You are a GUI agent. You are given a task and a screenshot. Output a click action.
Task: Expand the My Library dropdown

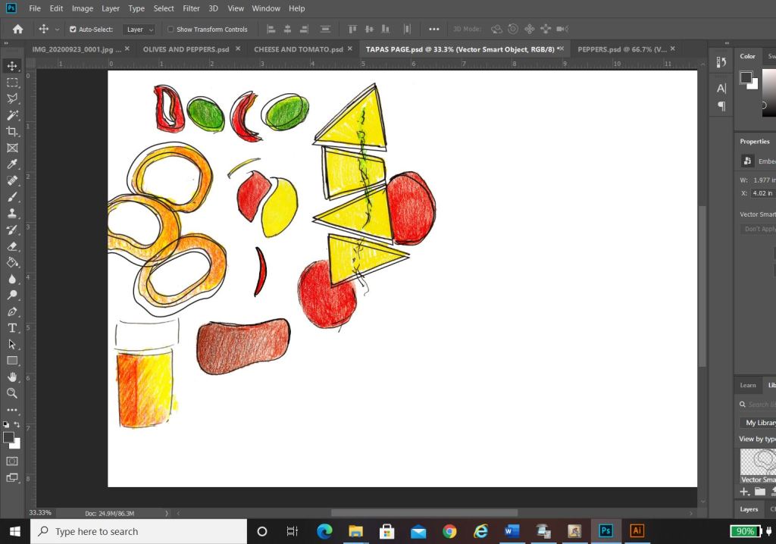[758, 423]
